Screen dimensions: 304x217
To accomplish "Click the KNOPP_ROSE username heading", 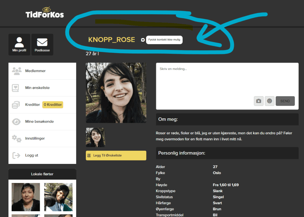I will (112, 40).
